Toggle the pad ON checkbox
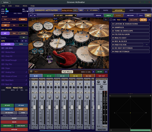This screenshot has width=152, height=132. click(x=111, y=20)
